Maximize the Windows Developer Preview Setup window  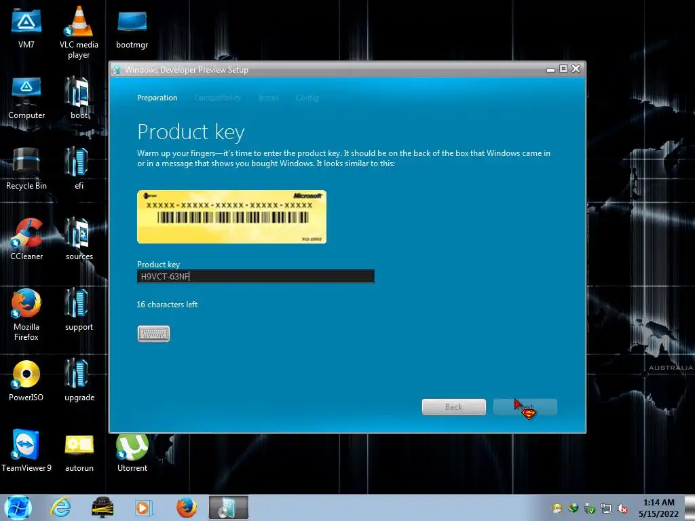click(x=563, y=69)
